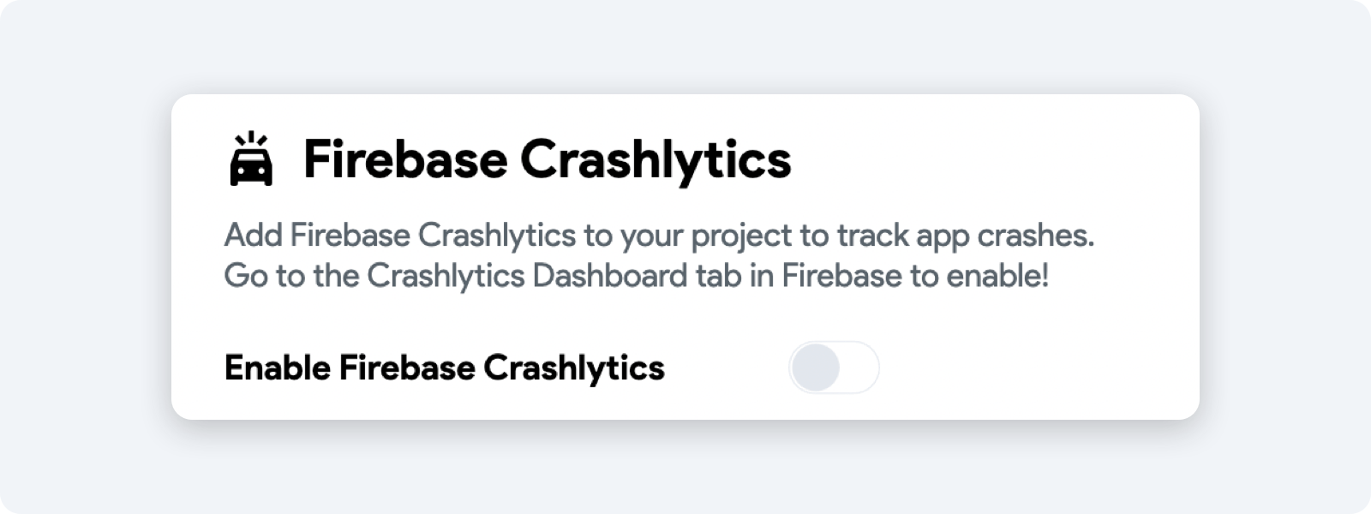Screen dimensions: 1371x514
Task: Click the "Enable Firebase Crashlytics" label
Action: (444, 368)
